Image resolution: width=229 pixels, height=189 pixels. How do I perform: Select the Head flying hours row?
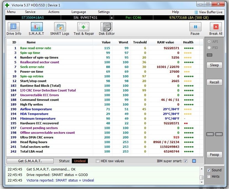(105, 142)
